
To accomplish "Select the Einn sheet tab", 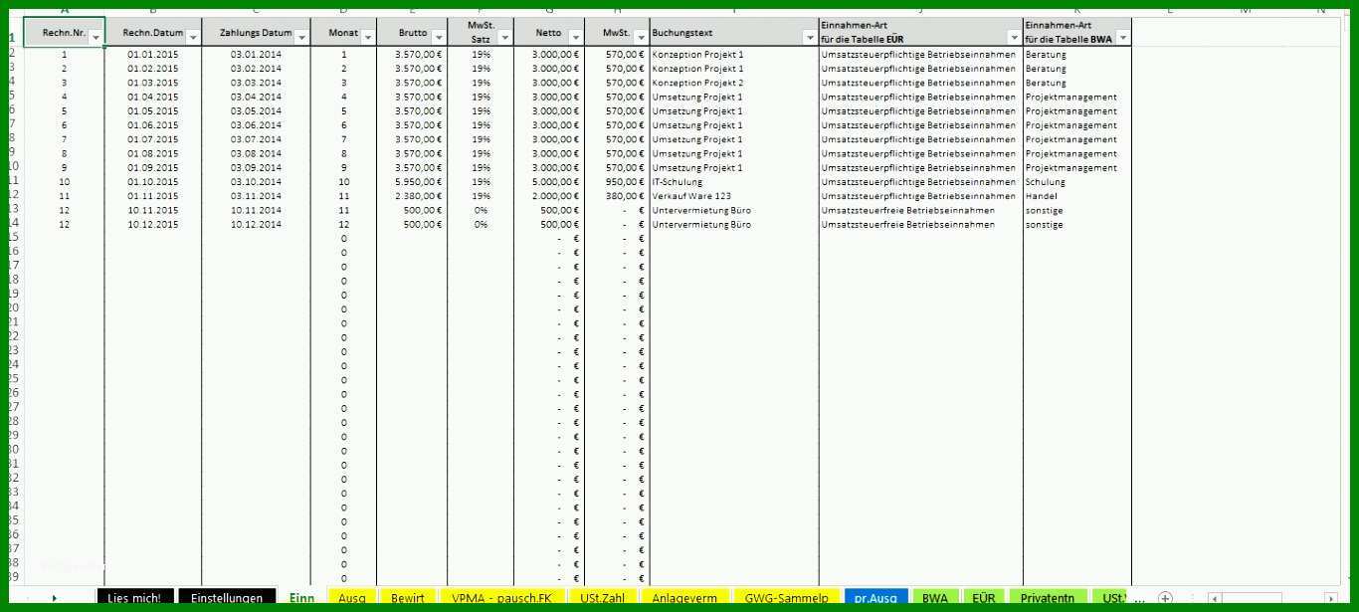I will coord(301,598).
